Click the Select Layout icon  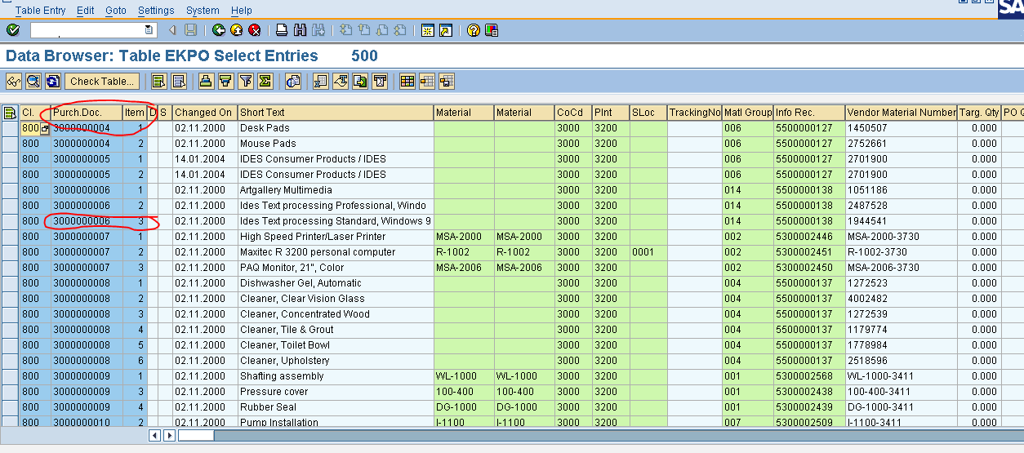426,82
